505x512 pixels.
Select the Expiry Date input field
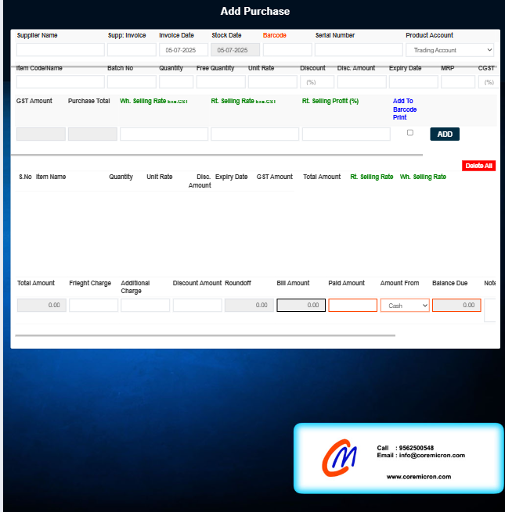pyautogui.click(x=413, y=82)
